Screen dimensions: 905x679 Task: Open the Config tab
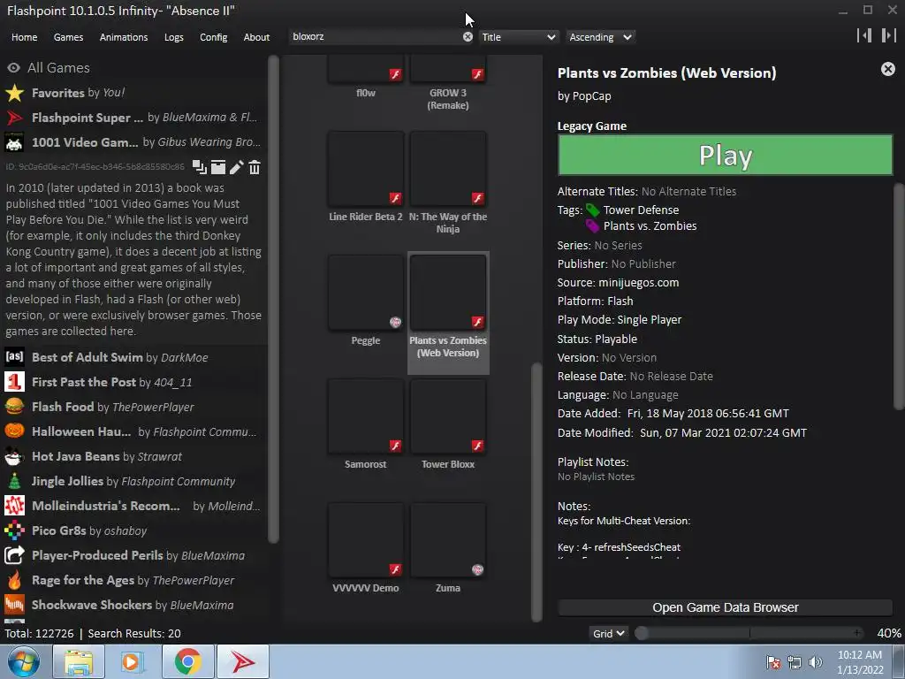coord(214,37)
